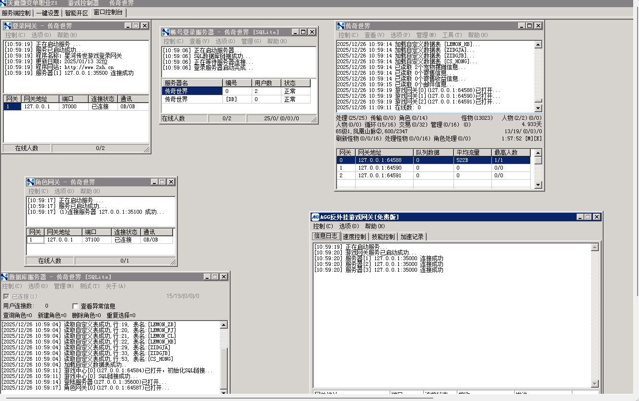Select gateway row 127.0.0.1:64590
The width and height of the screenshot is (639, 401).
[x=380, y=168]
